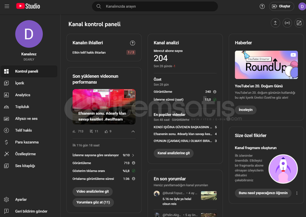Open KENDİ IŞIĞINA GÜVENEN BAŞKASININ video row
The width and height of the screenshot is (306, 217).
click(x=185, y=127)
